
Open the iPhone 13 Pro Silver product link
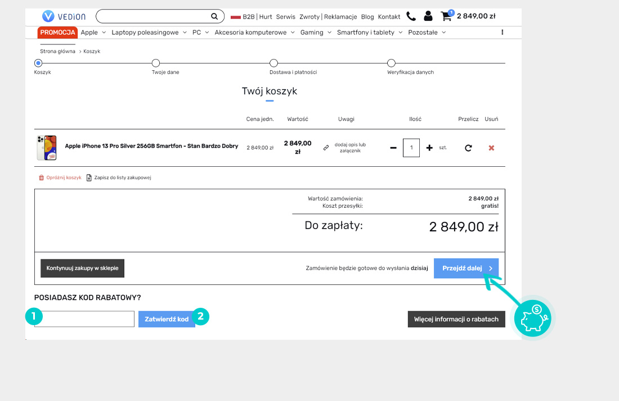(151, 146)
